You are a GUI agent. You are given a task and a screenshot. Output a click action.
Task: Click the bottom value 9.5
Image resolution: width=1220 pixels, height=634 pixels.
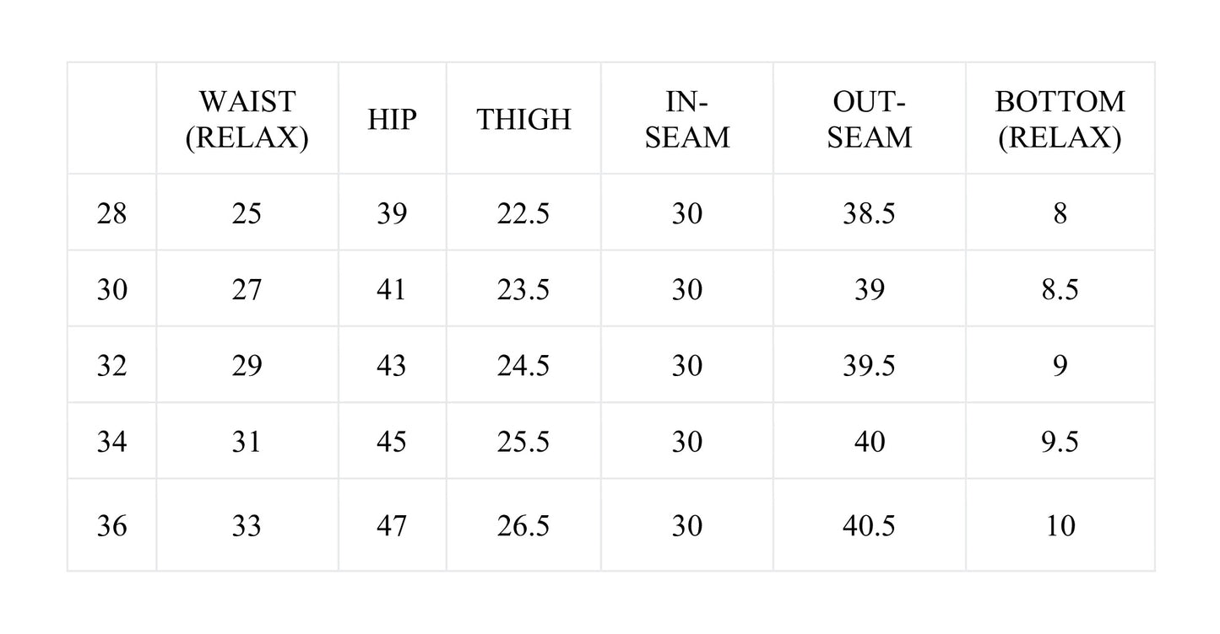(1060, 442)
